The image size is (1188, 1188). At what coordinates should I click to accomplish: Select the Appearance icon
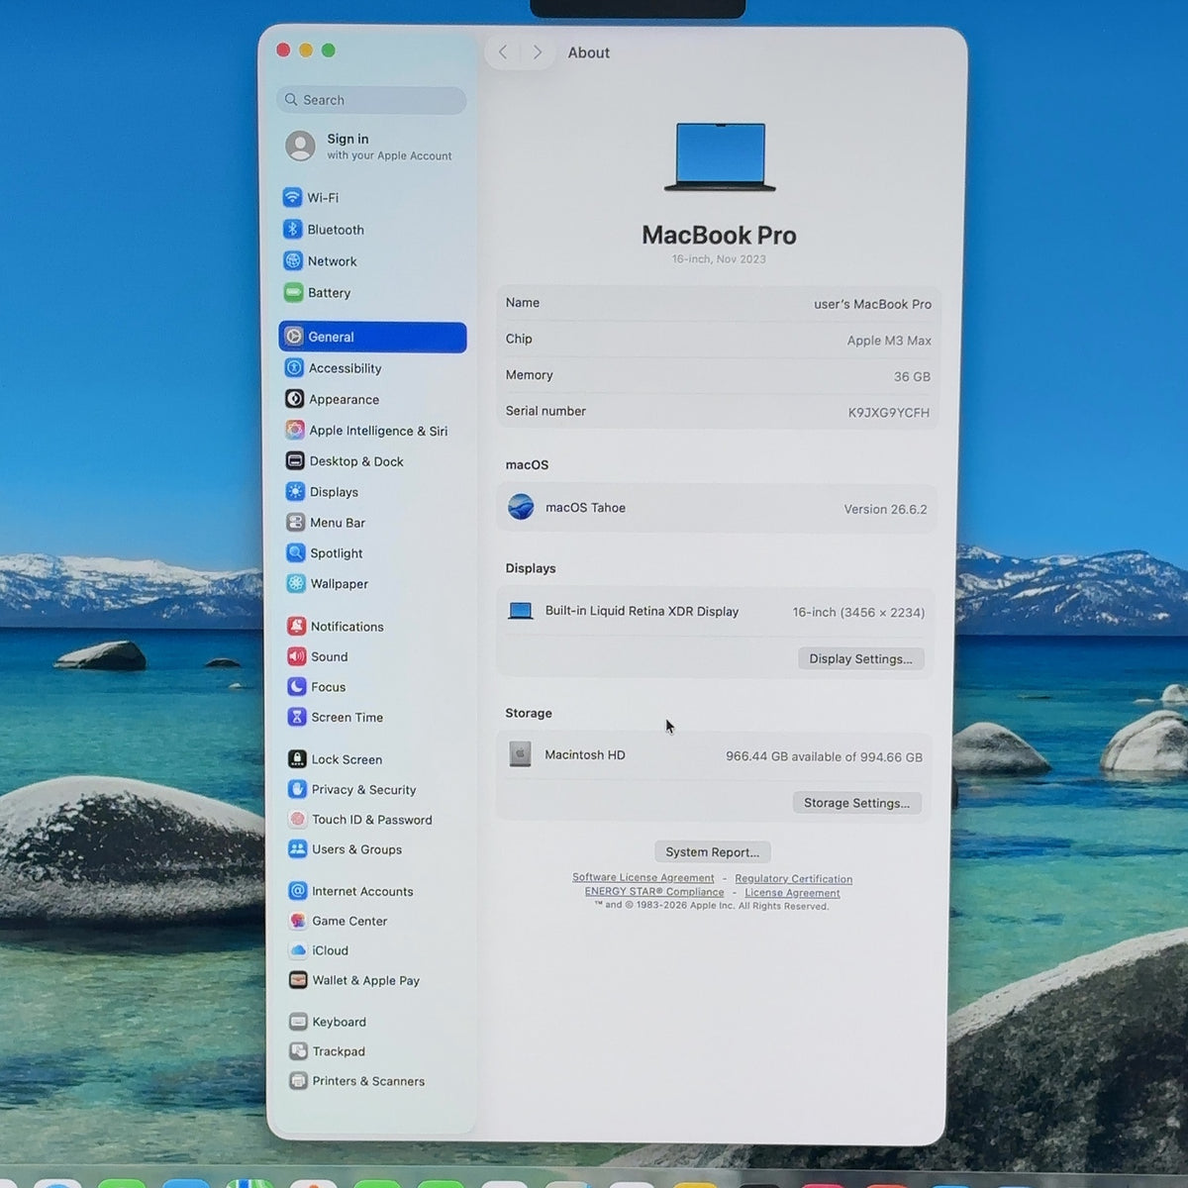[294, 399]
